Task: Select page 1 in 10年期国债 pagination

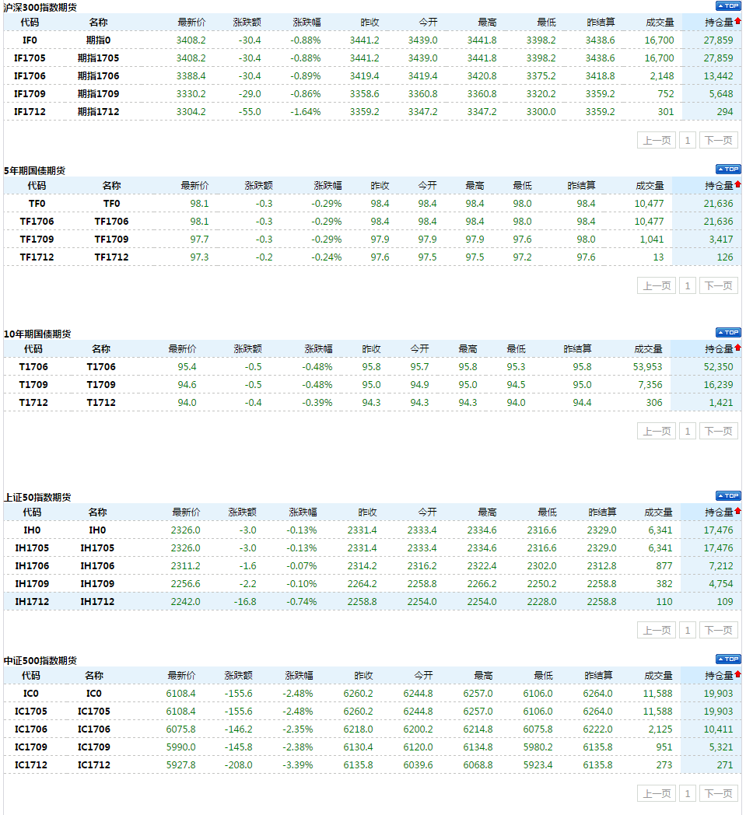Action: (687, 432)
